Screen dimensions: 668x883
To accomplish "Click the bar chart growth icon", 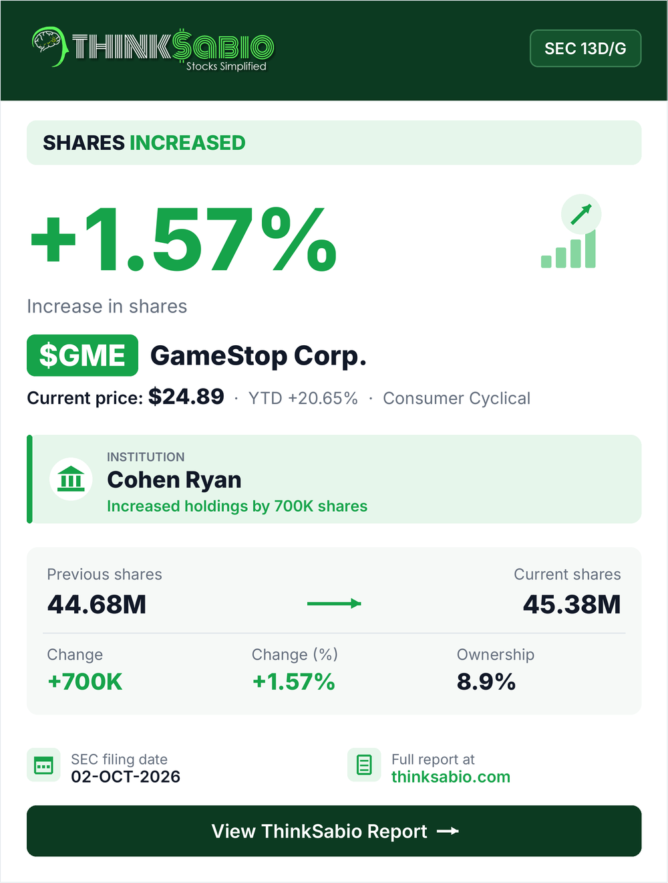I will click(x=568, y=250).
